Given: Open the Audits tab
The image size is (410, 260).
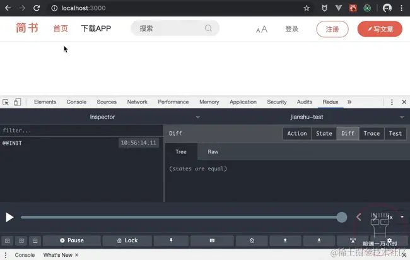Looking at the screenshot, I should [305, 102].
